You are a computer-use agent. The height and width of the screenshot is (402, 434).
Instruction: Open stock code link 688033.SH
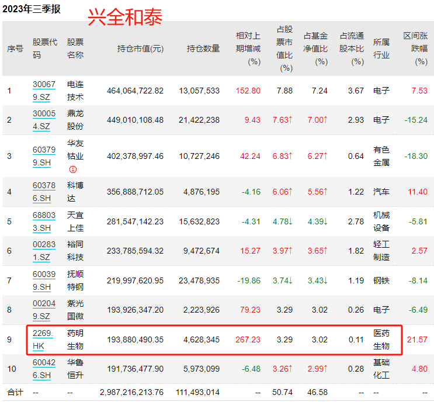click(x=44, y=221)
